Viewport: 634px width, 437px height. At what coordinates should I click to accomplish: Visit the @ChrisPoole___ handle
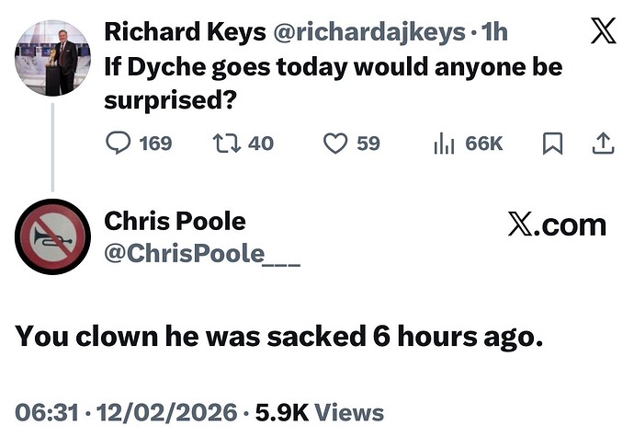tap(202, 254)
